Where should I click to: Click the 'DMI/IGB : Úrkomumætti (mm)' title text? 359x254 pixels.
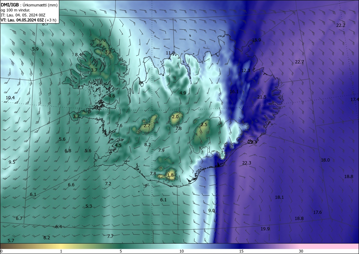(29, 5)
